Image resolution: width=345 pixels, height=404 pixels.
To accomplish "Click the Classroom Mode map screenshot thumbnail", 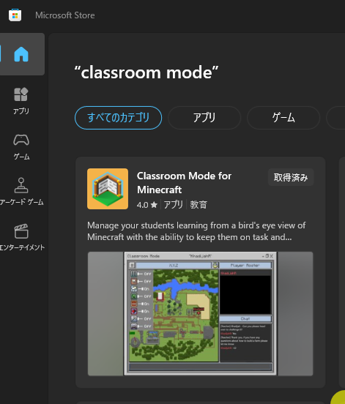I will 201,313.
